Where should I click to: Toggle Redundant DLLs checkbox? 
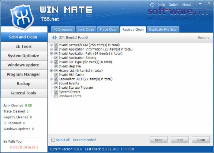point(56,79)
